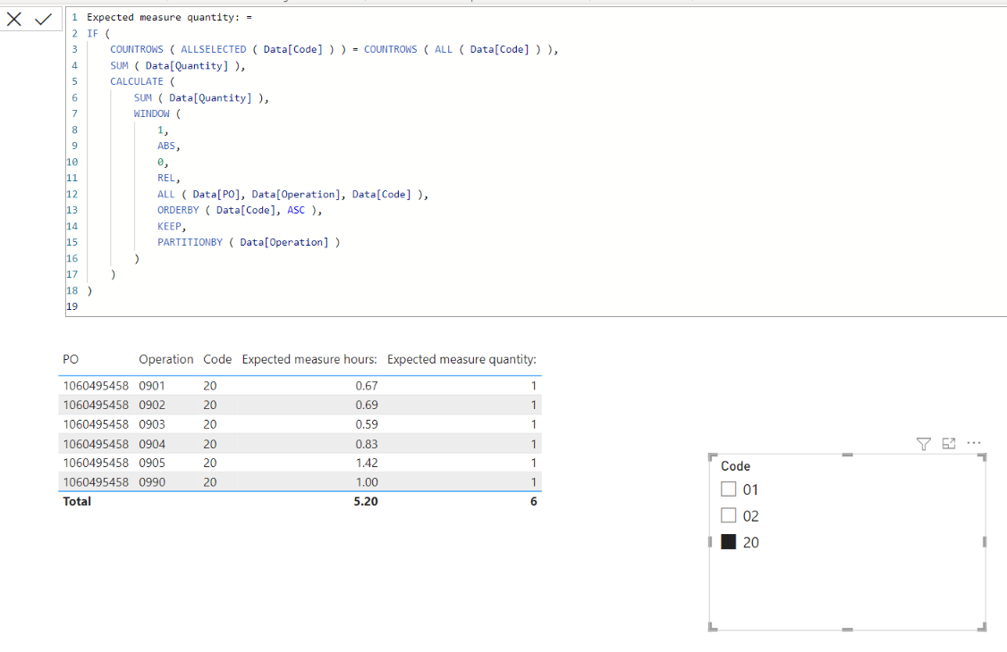
Task: Click the ORDERBY clause in the formula
Action: click(240, 210)
